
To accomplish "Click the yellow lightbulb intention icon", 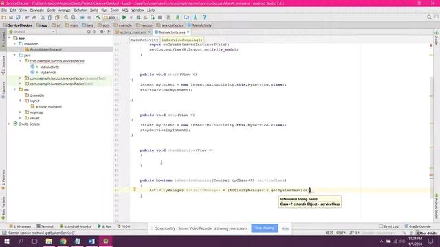I will [135, 189].
